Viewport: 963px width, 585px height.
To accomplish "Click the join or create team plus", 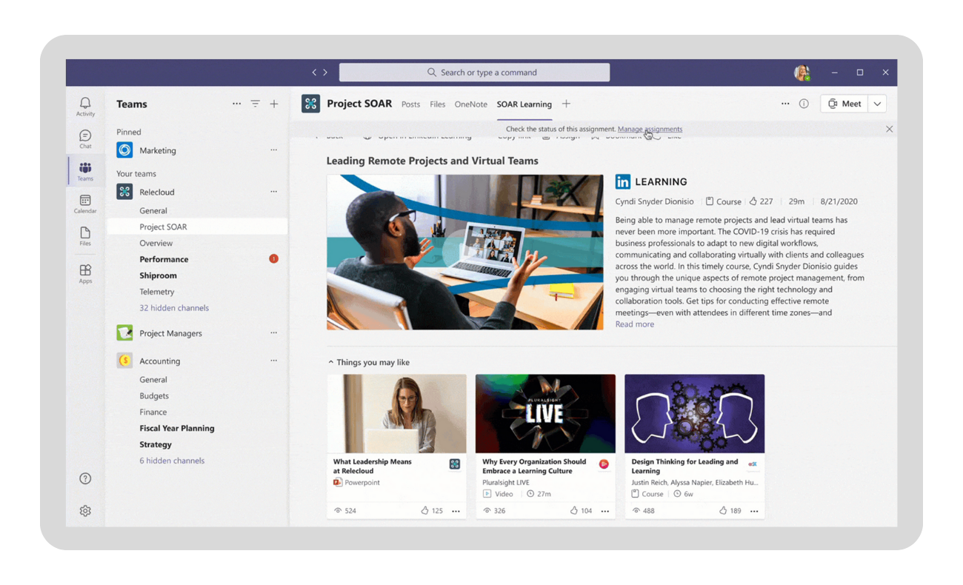I will pyautogui.click(x=274, y=104).
